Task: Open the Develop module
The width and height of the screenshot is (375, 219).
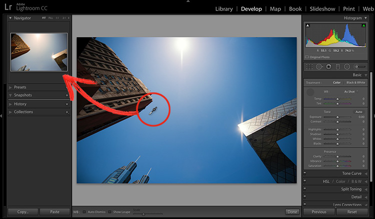Action: click(x=251, y=9)
